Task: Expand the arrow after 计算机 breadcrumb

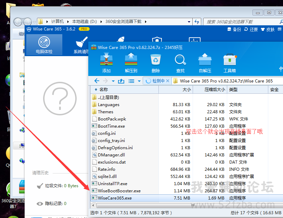Action: click(x=68, y=22)
